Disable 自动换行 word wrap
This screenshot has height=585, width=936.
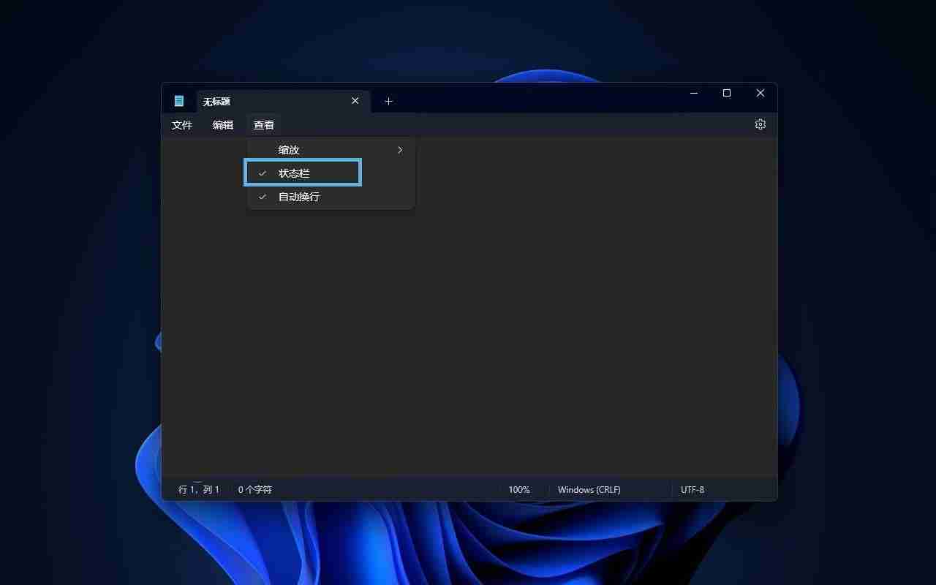(x=298, y=196)
